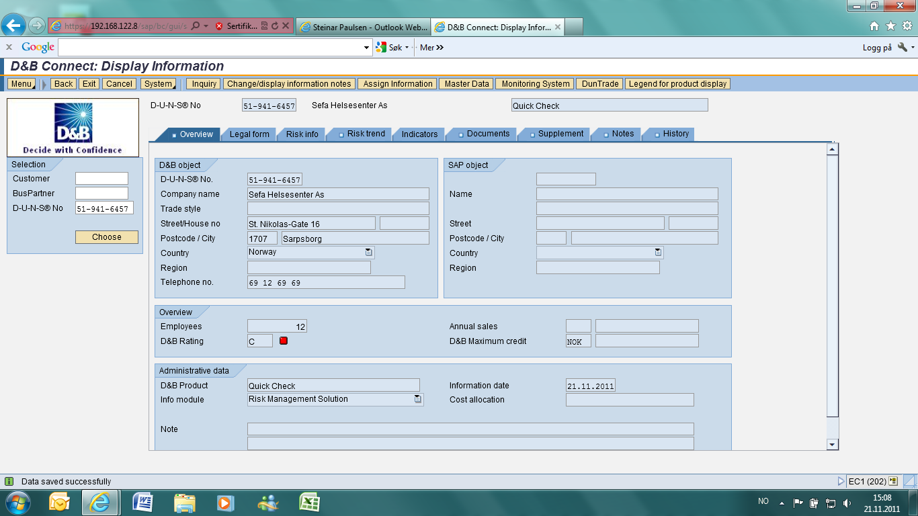Viewport: 918px width, 516px height.
Task: Open Windows Live Messenger taskbar icon
Action: 267,503
